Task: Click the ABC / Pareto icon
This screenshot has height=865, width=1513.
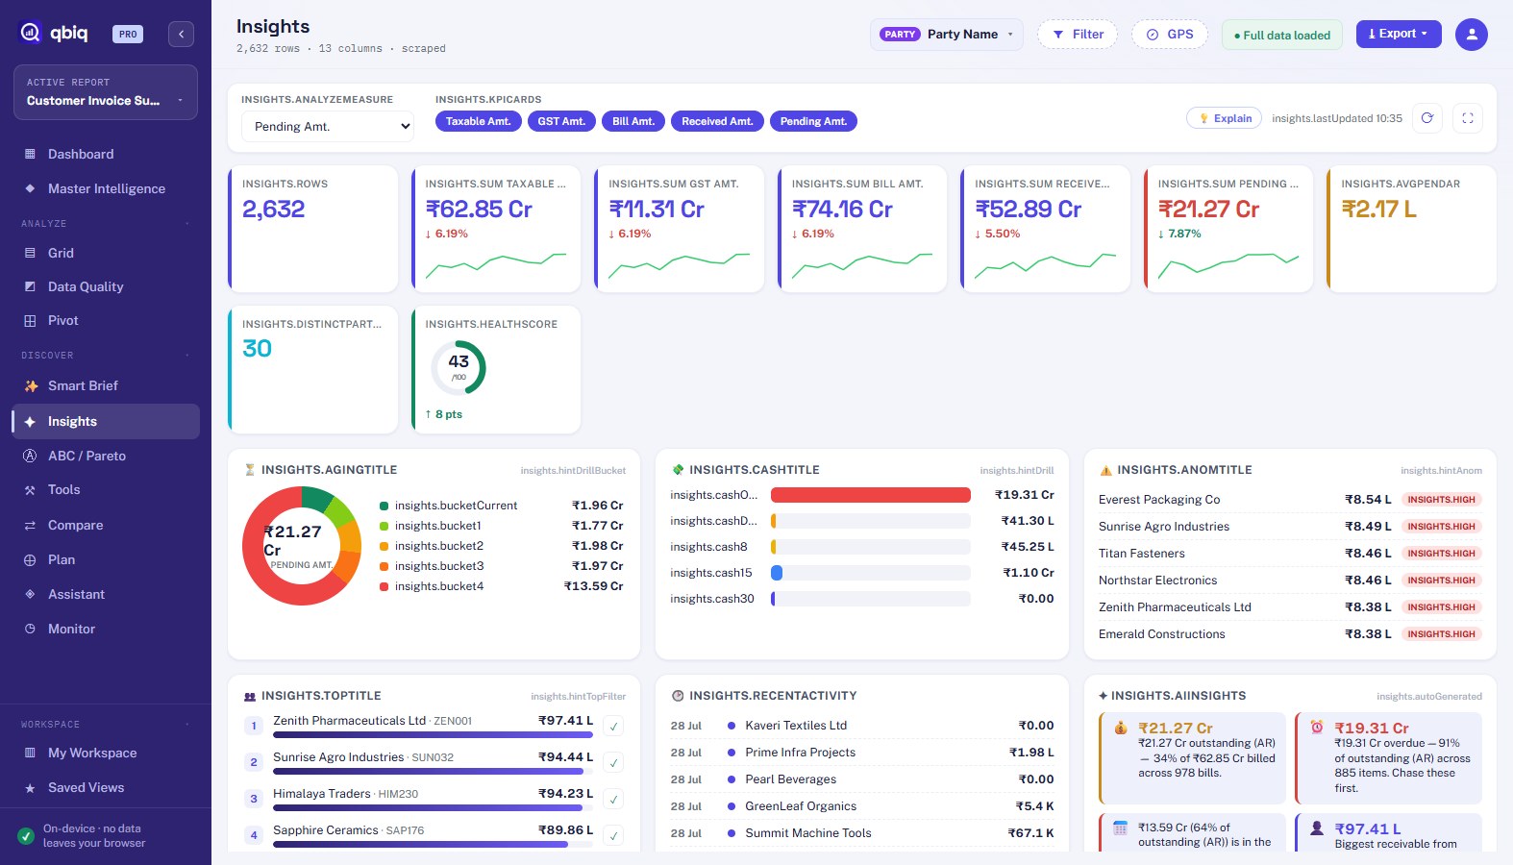Action: pos(30,456)
